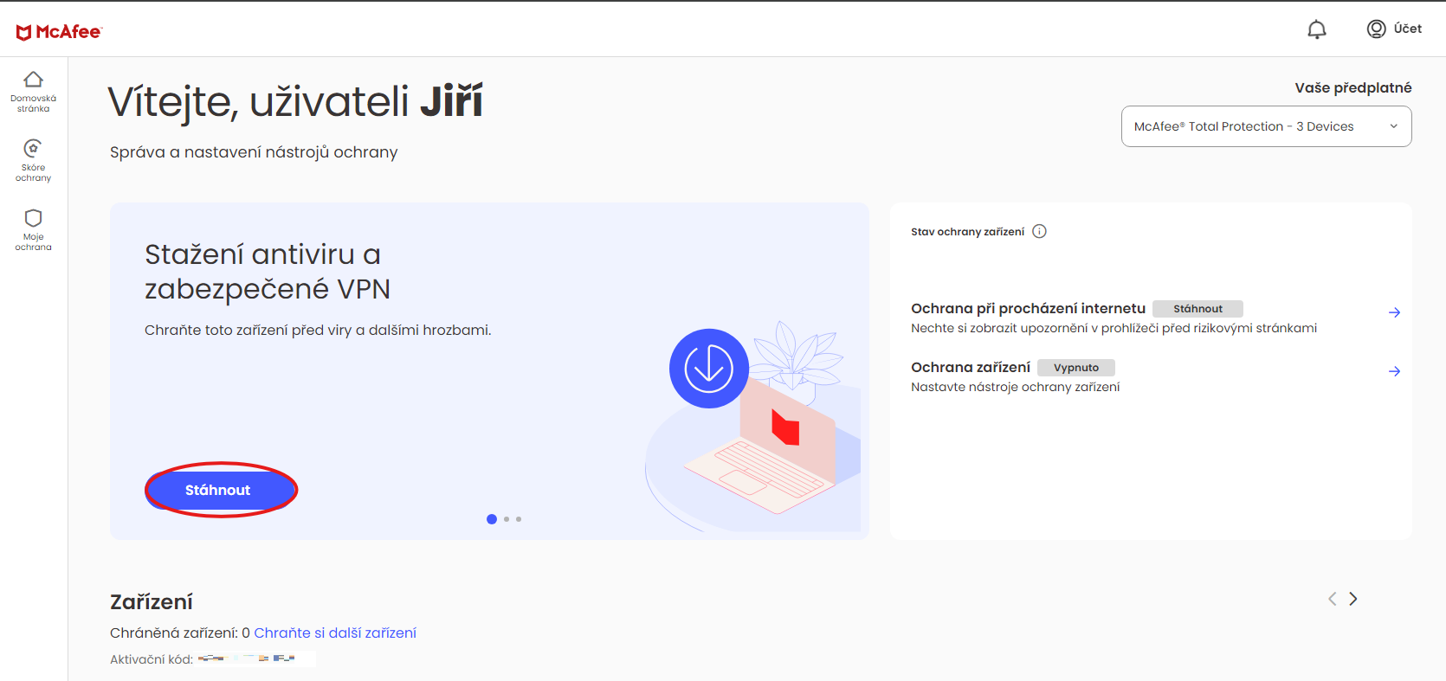Open Ochrana při procházení internetu arrow
This screenshot has width=1446, height=681.
coord(1394,312)
